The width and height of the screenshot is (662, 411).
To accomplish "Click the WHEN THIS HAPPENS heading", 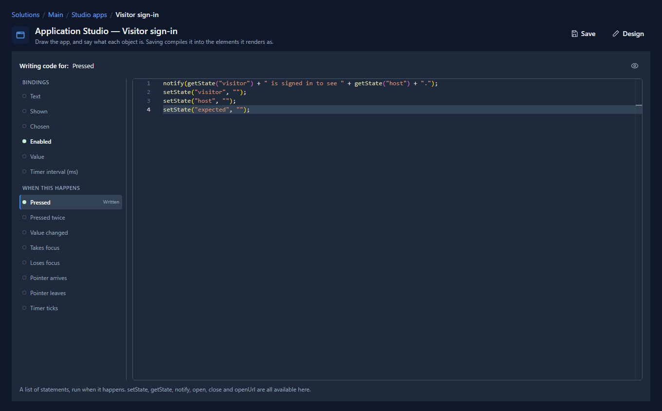I will pos(51,188).
